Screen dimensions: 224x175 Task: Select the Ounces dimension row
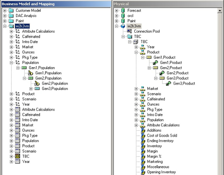click(28, 52)
